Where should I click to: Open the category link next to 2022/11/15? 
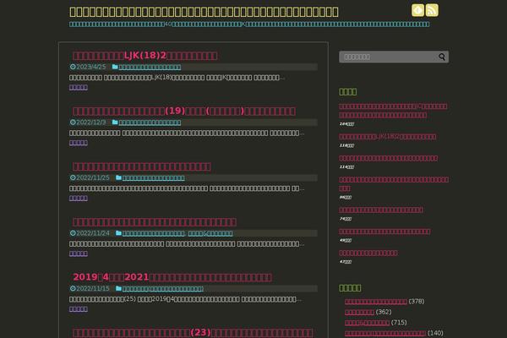click(163, 288)
